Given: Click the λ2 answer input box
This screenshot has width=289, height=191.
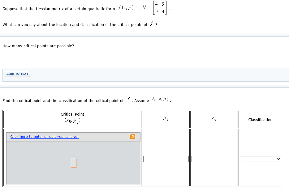Looking at the screenshot, I should [214, 159].
